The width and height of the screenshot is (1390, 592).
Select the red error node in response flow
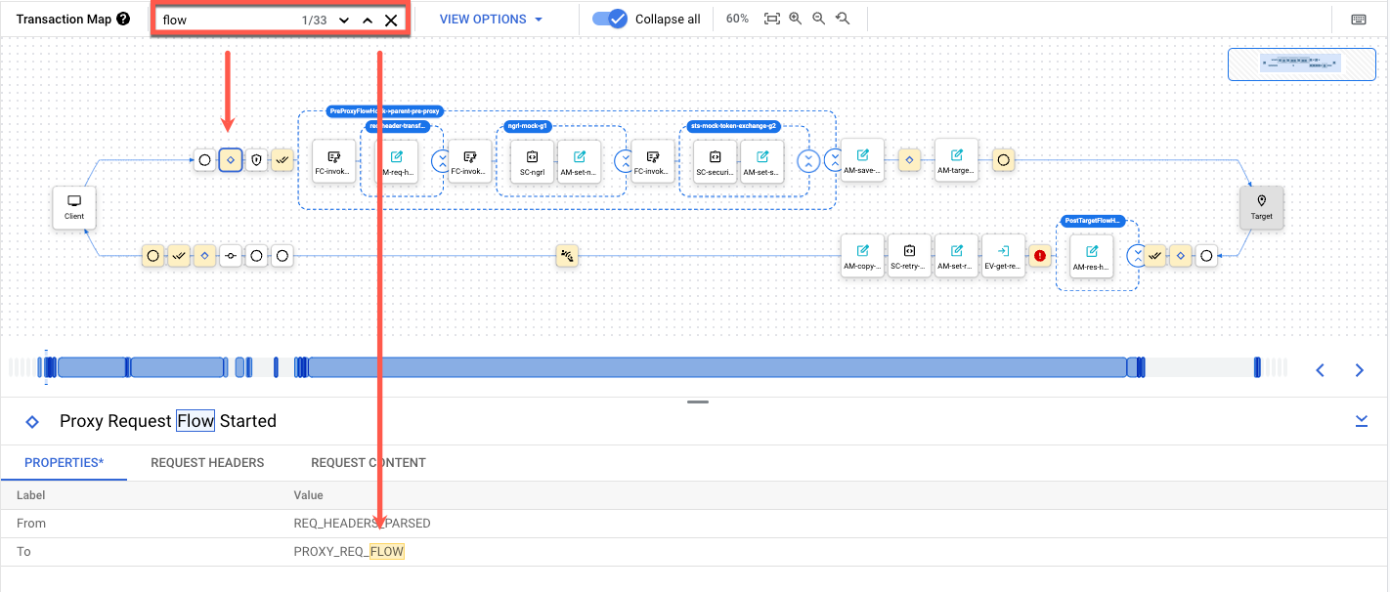point(1039,256)
